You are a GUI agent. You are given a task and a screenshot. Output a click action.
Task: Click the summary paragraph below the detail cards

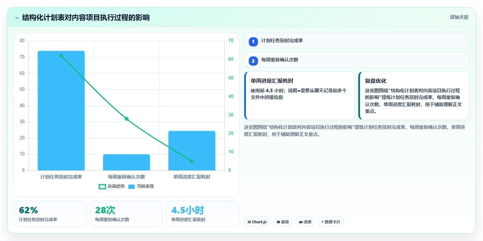[355, 131]
